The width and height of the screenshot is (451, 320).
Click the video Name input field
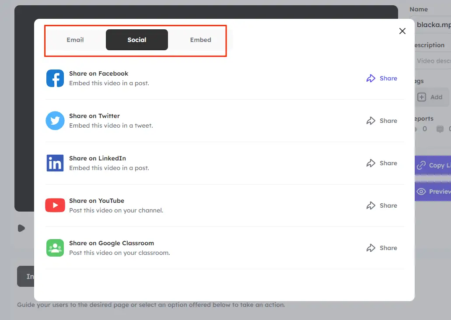point(433,25)
